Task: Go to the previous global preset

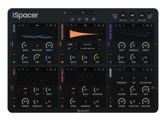Action: [70, 13]
